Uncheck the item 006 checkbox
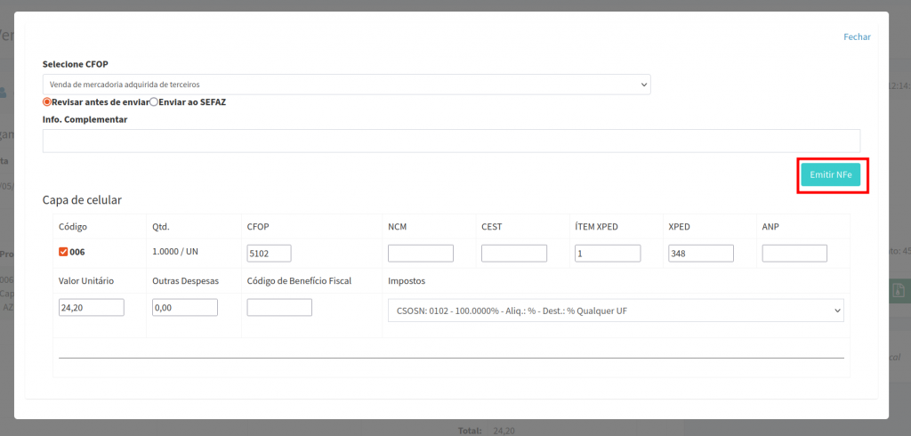The height and width of the screenshot is (436, 911). [x=63, y=252]
